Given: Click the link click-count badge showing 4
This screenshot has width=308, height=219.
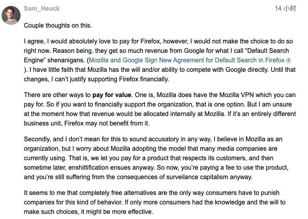Looking at the screenshot, I should [x=289, y=60].
